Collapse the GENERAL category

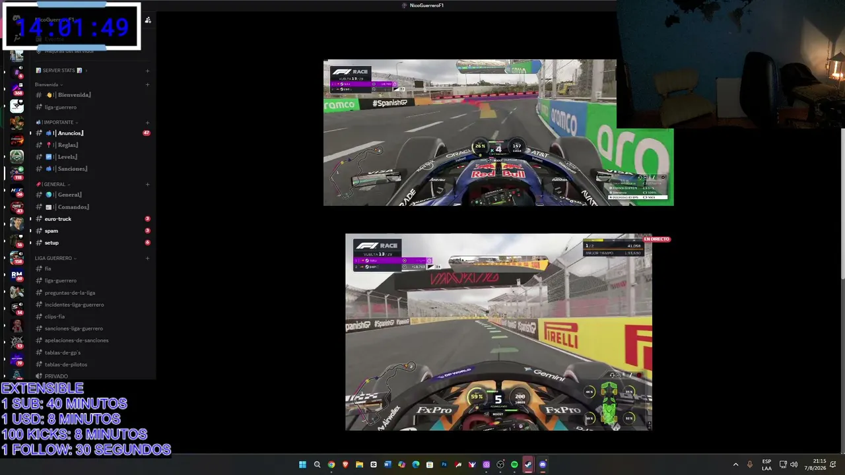tap(53, 184)
